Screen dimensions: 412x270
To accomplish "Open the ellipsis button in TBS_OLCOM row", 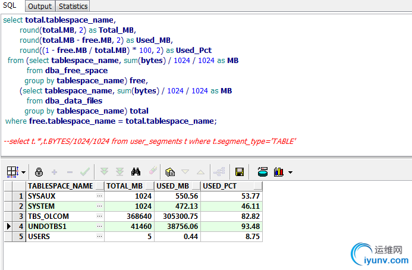I will click(100, 216).
